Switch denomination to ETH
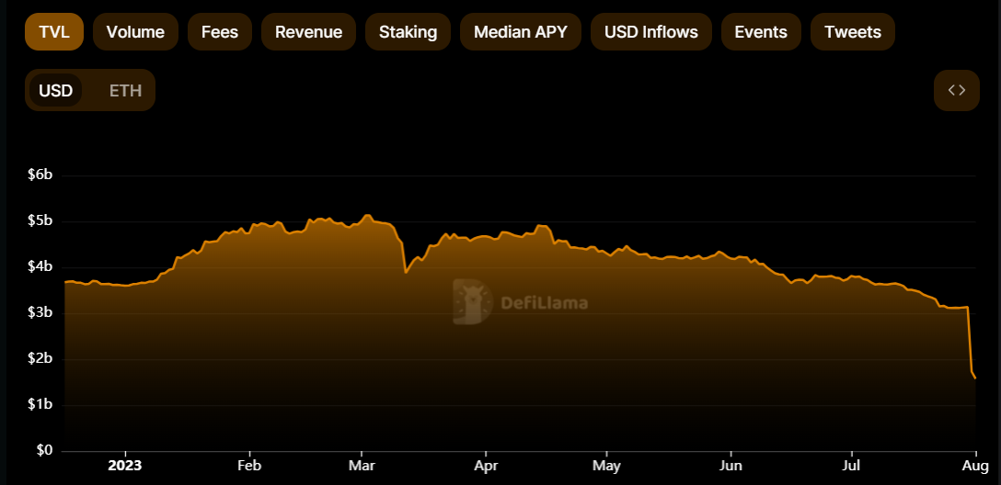 (125, 91)
